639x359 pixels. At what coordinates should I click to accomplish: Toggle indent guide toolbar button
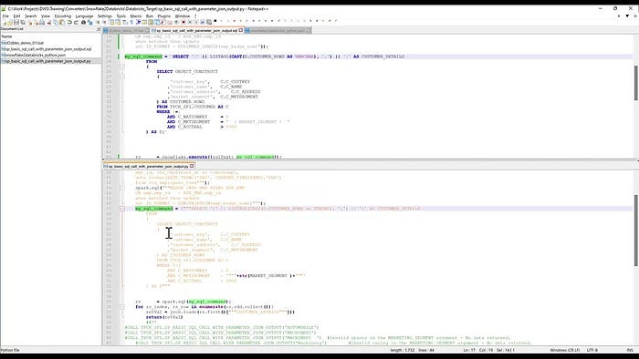coord(138,22)
